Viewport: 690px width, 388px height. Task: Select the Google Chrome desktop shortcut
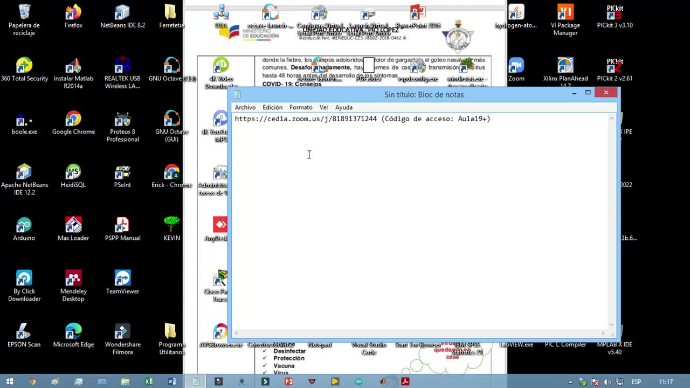click(x=73, y=123)
